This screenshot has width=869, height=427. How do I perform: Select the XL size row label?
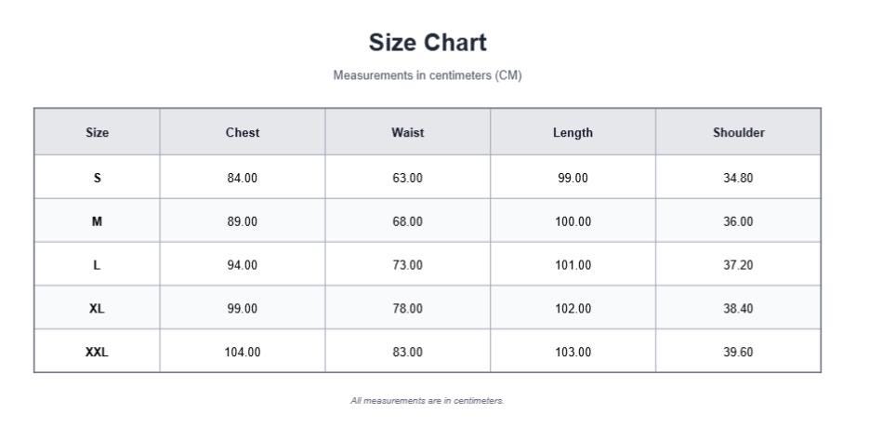click(x=97, y=308)
